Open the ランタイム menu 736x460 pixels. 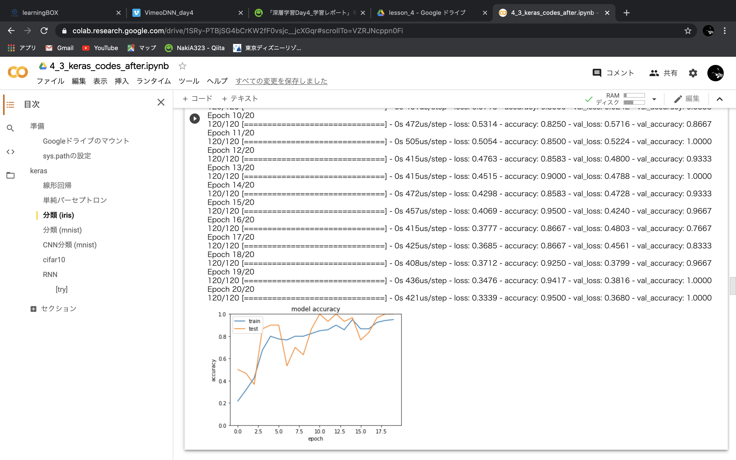click(x=154, y=81)
